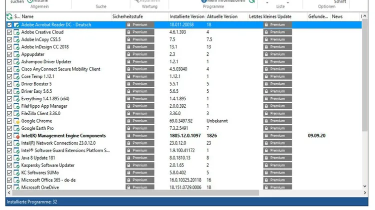The height and width of the screenshot is (210, 375).
Task: Click the Sicherheitsstufe Premium badge for Adobe Creative Cloud
Action: [x=140, y=32]
